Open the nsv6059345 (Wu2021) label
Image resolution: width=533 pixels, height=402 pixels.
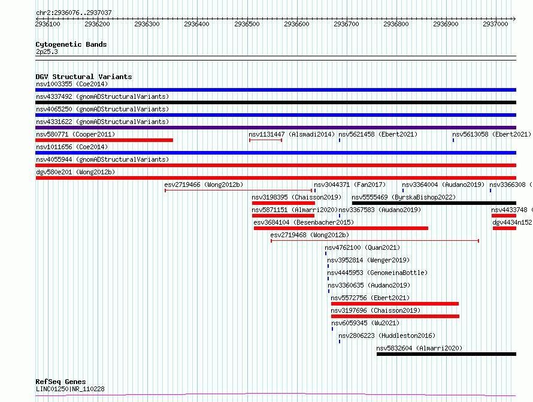365,323
